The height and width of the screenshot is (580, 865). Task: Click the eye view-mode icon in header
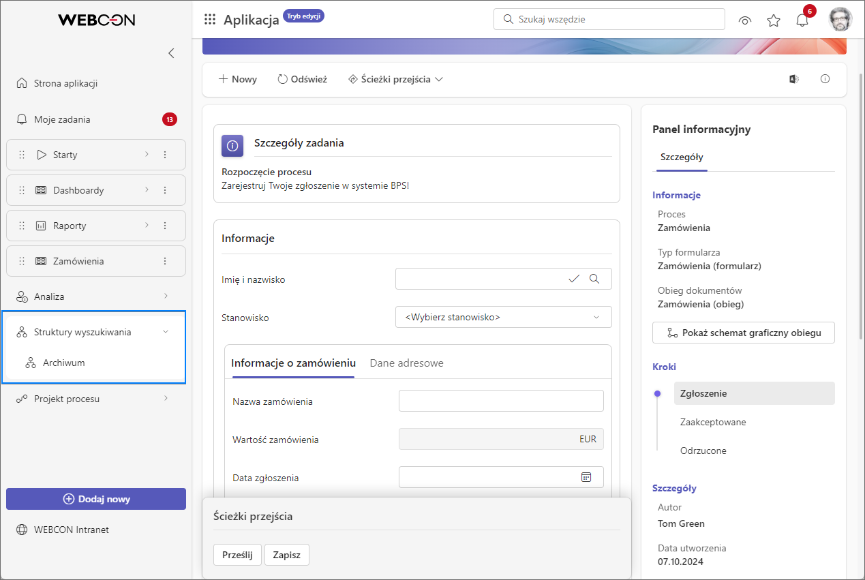coord(745,20)
